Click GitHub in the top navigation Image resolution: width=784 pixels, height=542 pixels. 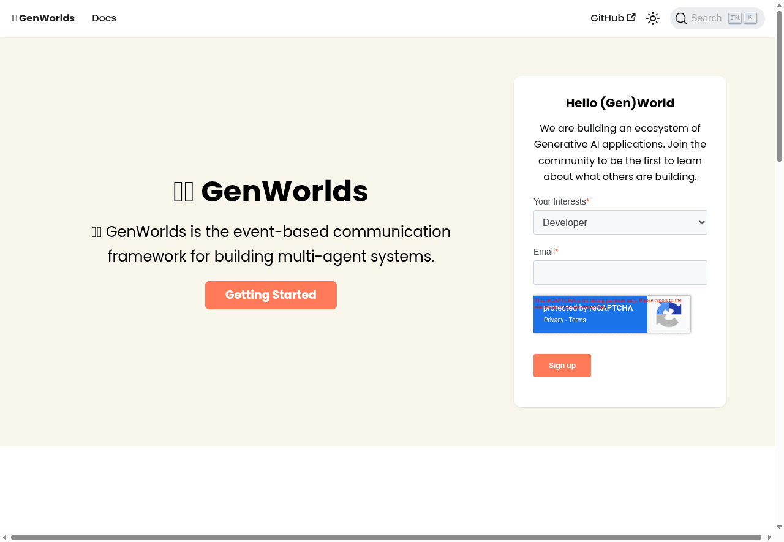[607, 18]
